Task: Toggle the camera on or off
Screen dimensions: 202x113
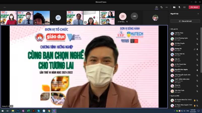Action: coord(174,7)
